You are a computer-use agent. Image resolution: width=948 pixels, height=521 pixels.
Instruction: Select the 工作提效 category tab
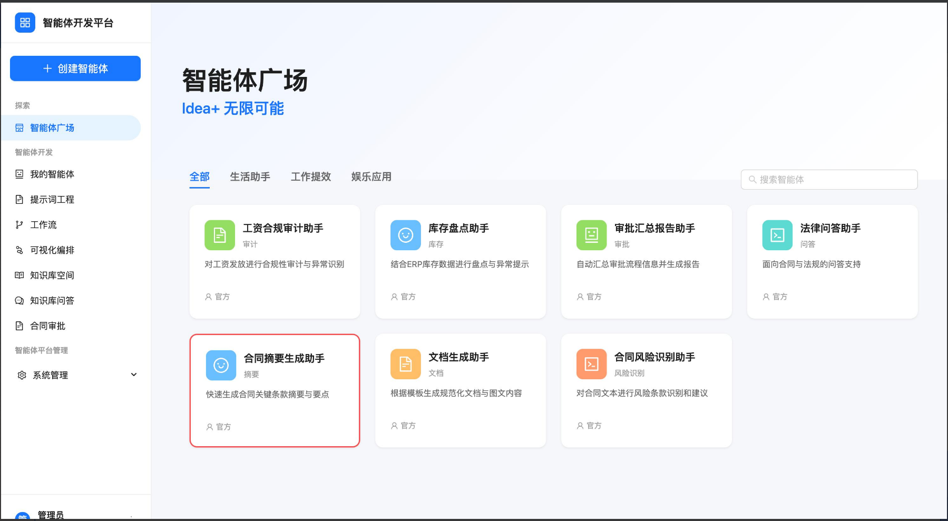310,176
